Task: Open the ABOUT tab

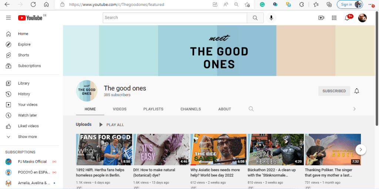Action: [x=224, y=109]
